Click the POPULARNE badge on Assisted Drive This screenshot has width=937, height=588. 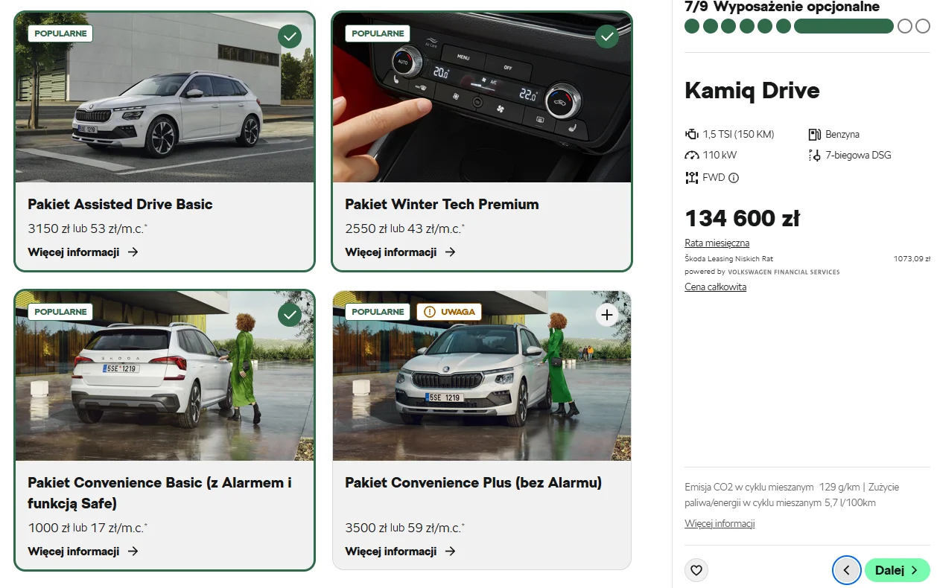tap(60, 33)
